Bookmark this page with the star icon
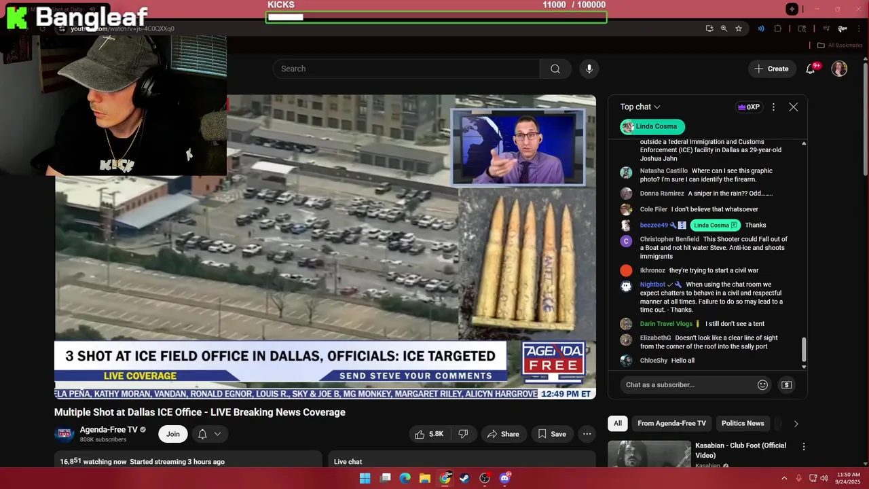 [739, 29]
